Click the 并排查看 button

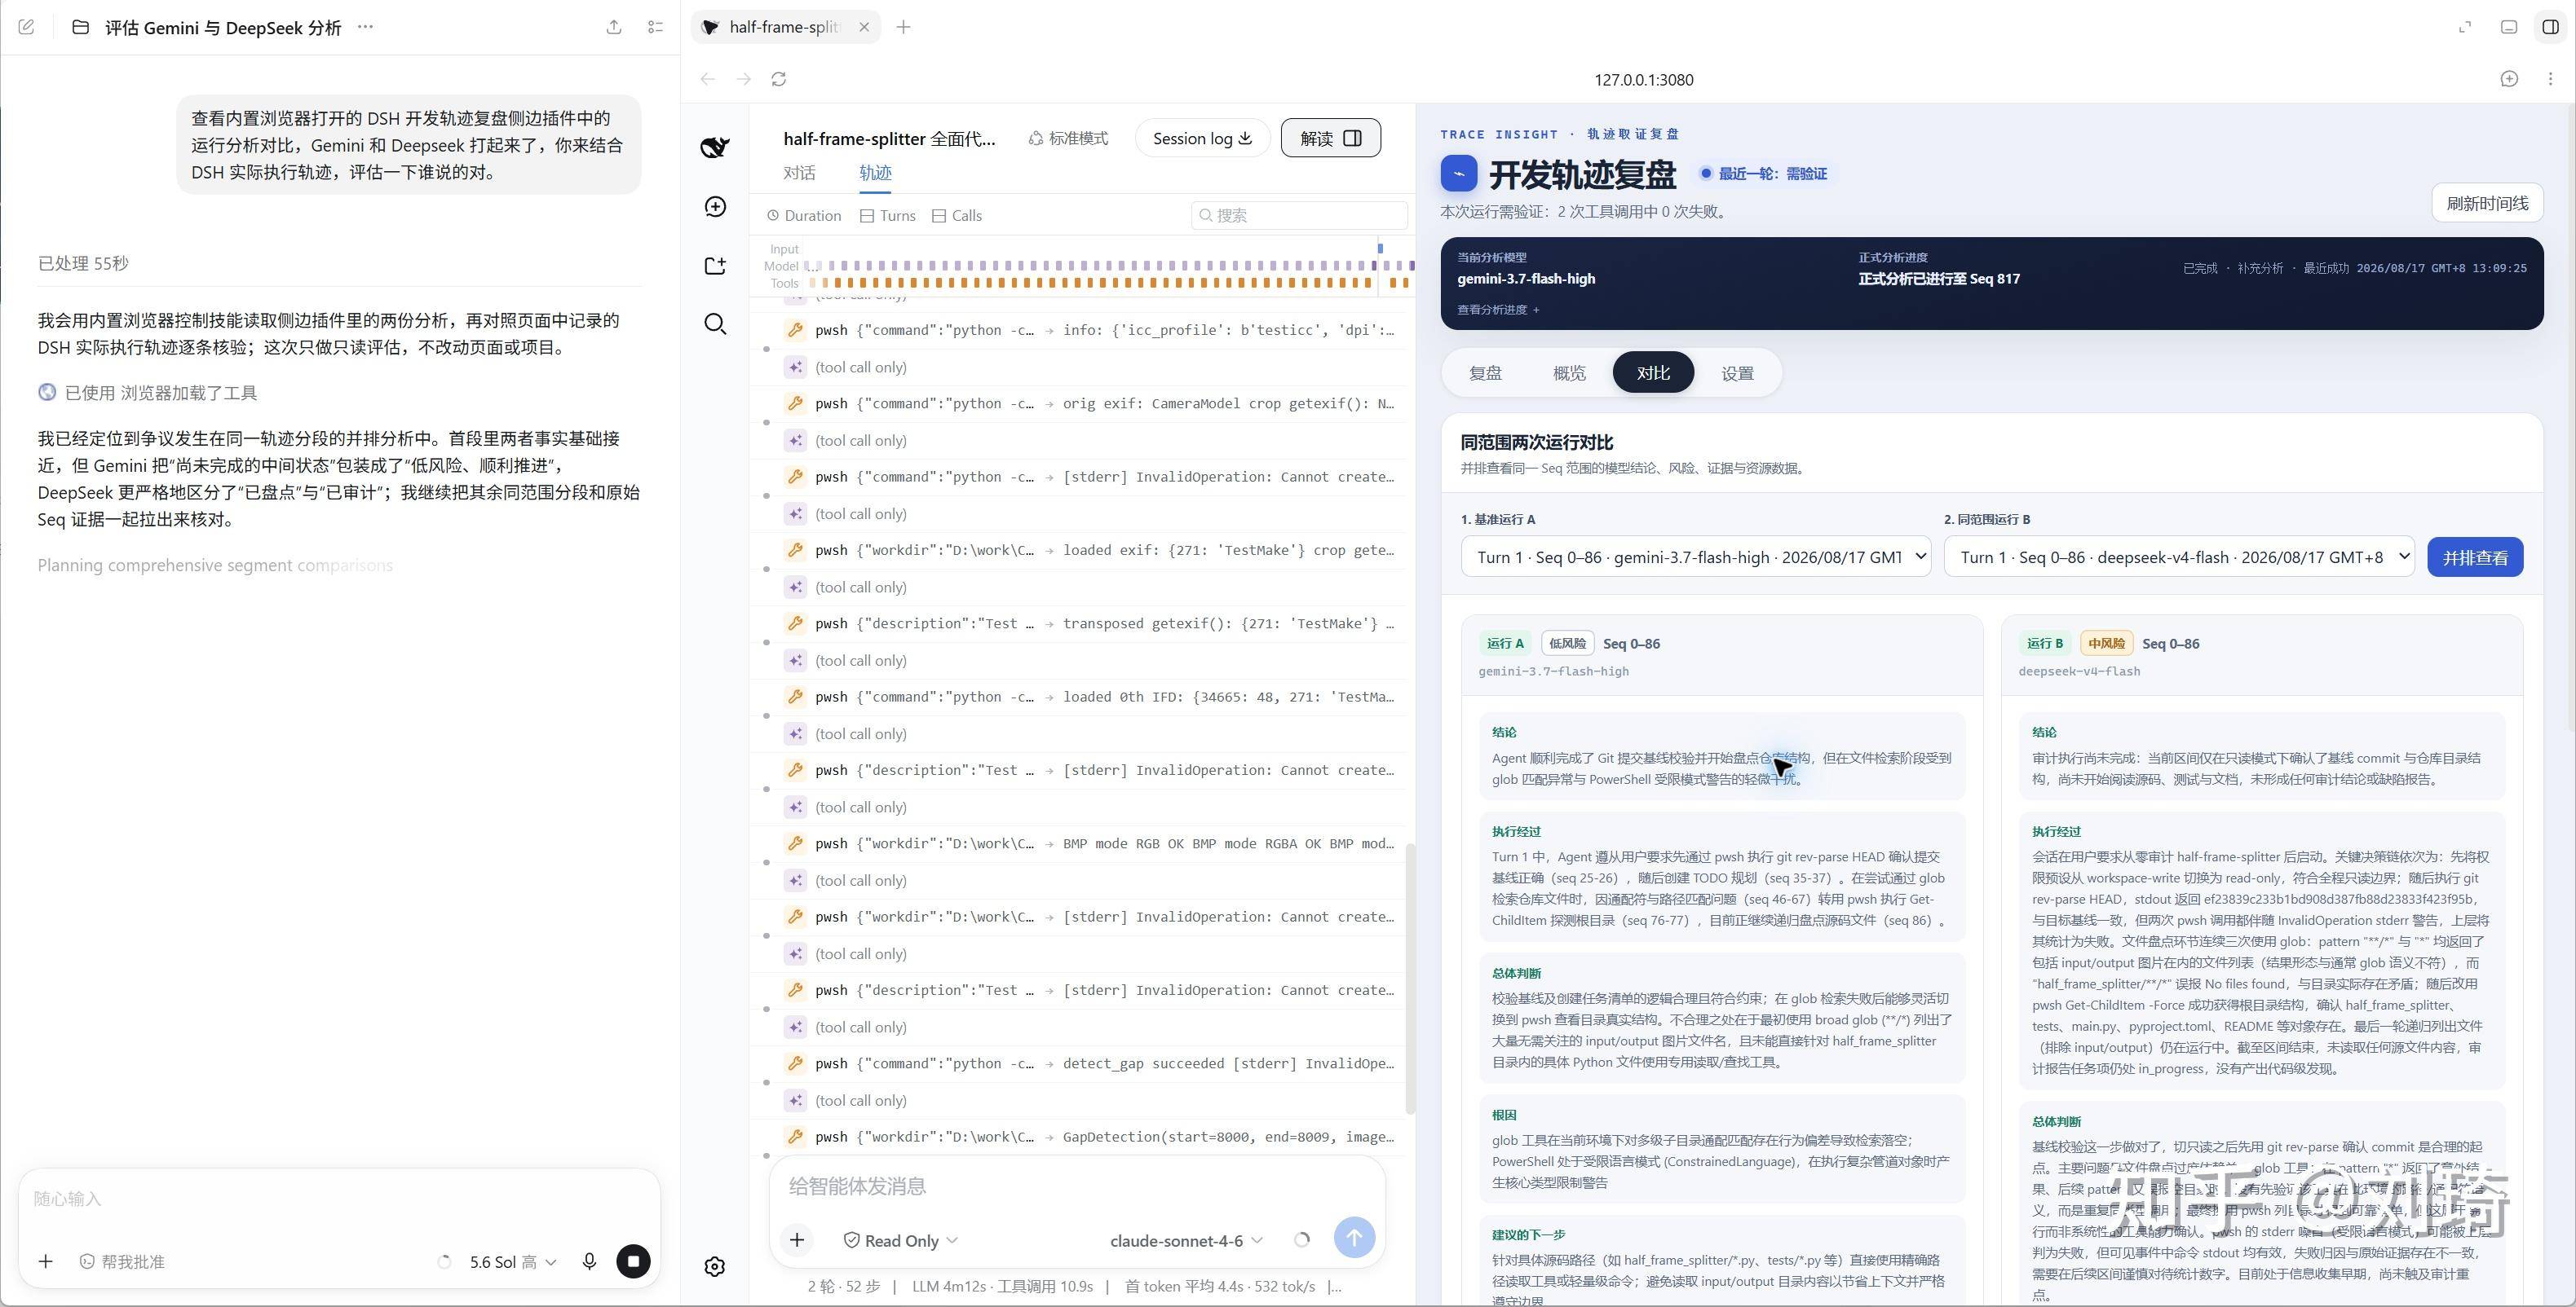(2475, 557)
